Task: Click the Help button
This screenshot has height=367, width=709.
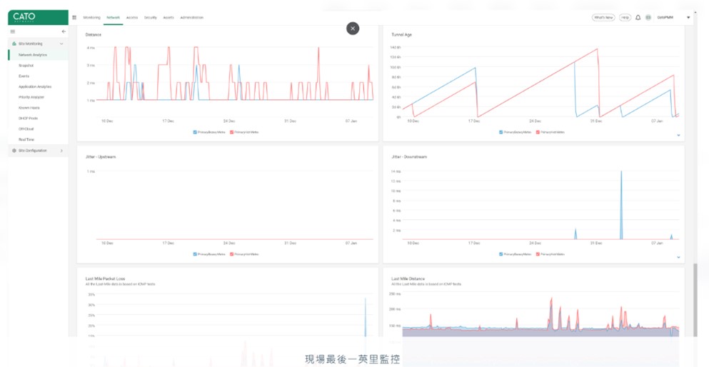Action: 625,17
